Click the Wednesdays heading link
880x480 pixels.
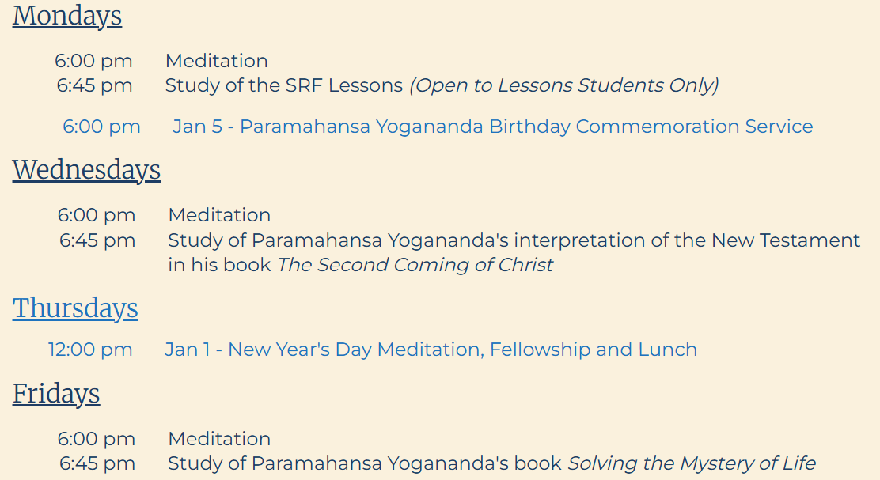(x=86, y=170)
